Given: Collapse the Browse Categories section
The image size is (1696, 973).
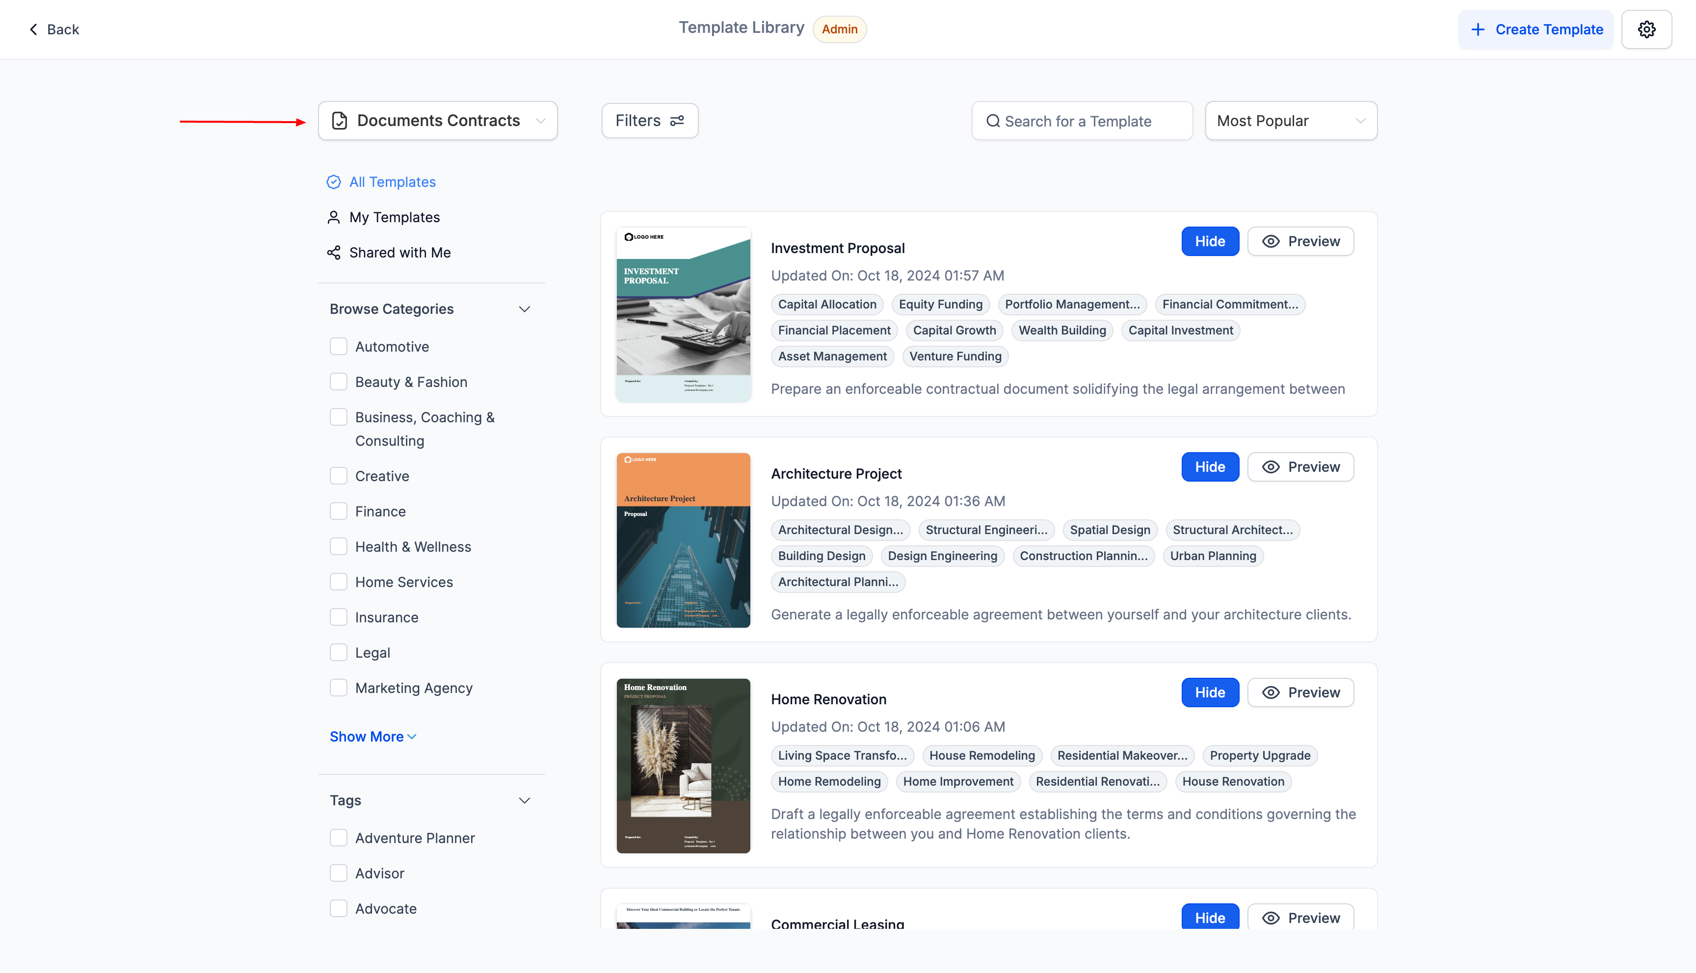Looking at the screenshot, I should click(x=524, y=308).
